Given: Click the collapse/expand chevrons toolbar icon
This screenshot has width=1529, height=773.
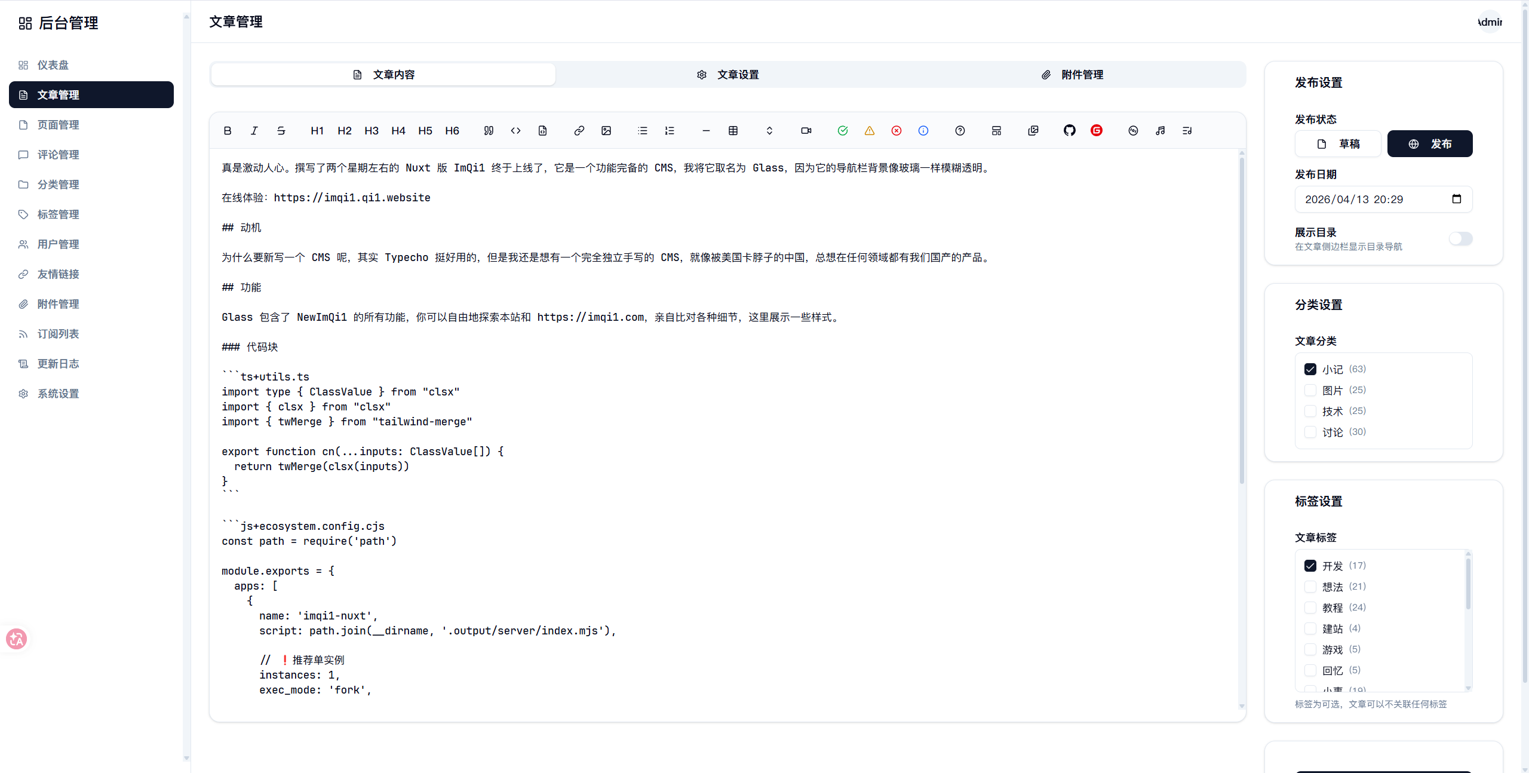Looking at the screenshot, I should [x=769, y=131].
